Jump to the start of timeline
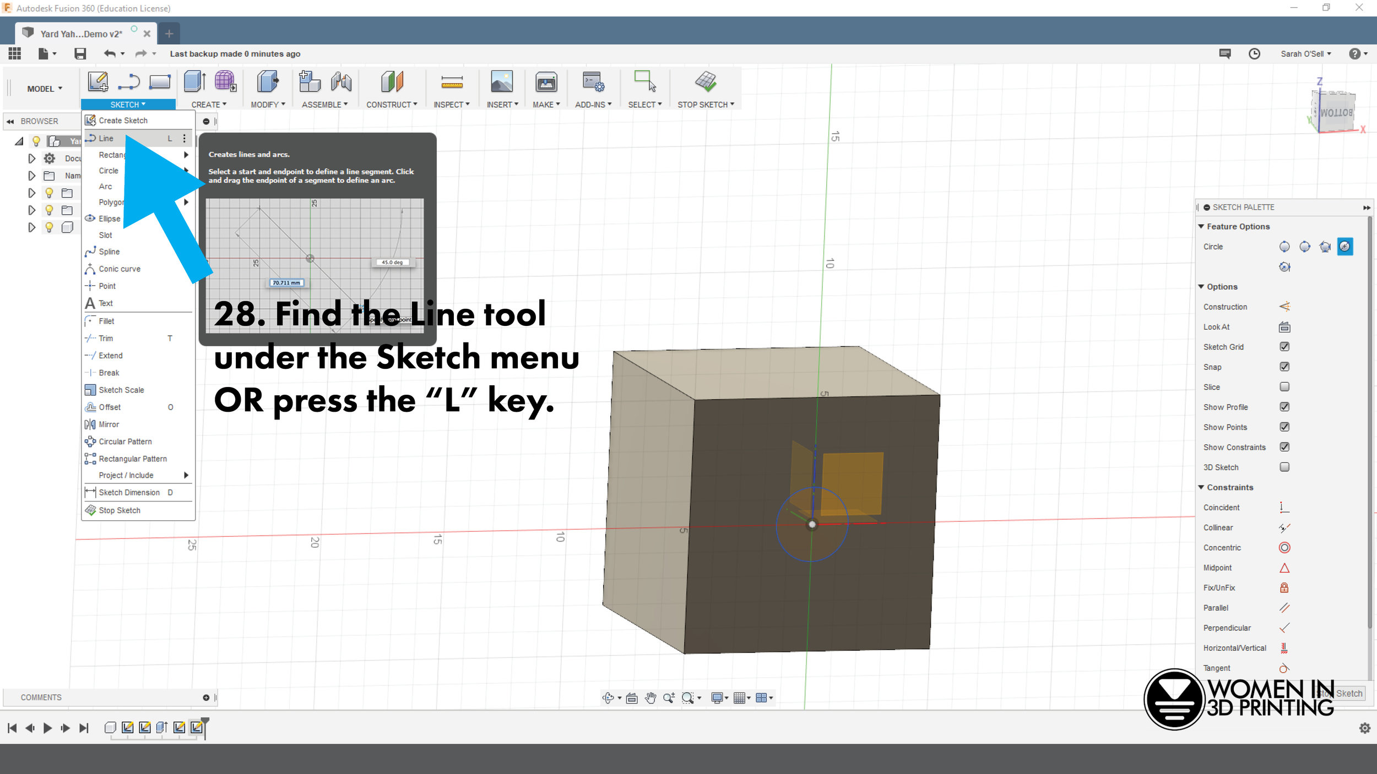 [12, 728]
